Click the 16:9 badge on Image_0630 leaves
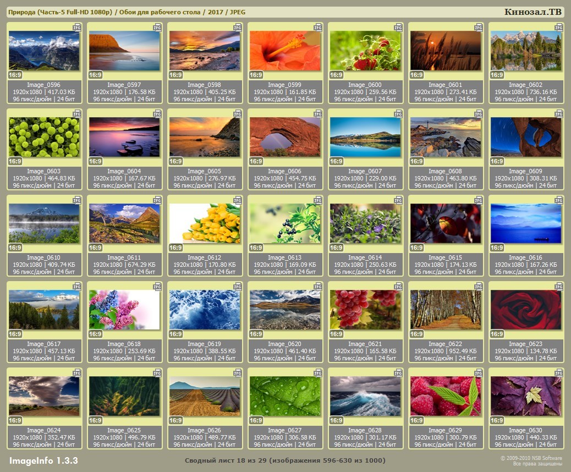Viewport: 571px width, 472px height. tap(497, 420)
